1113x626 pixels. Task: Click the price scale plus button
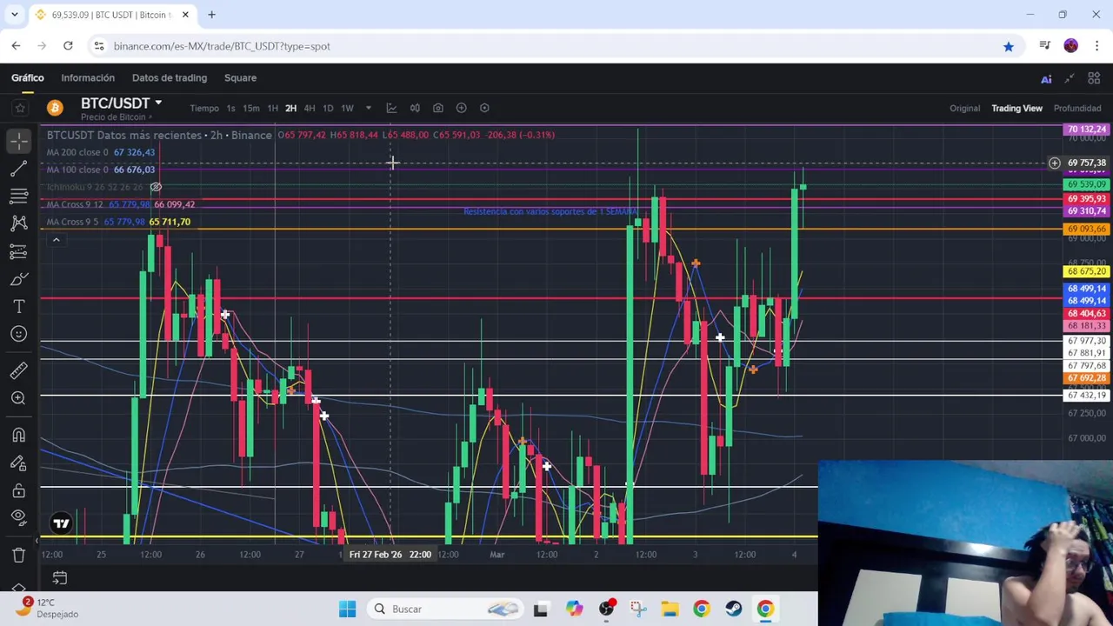point(1054,163)
